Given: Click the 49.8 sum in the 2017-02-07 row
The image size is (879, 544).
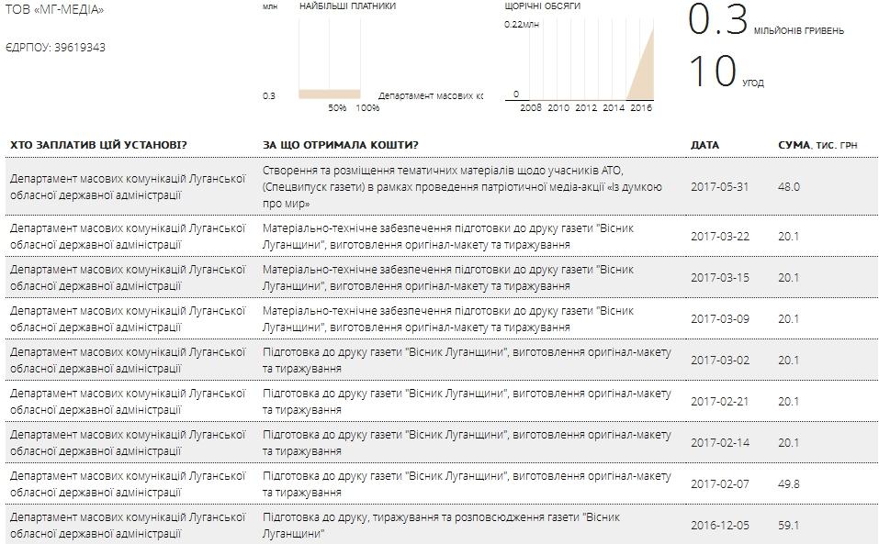Looking at the screenshot, I should [x=789, y=483].
